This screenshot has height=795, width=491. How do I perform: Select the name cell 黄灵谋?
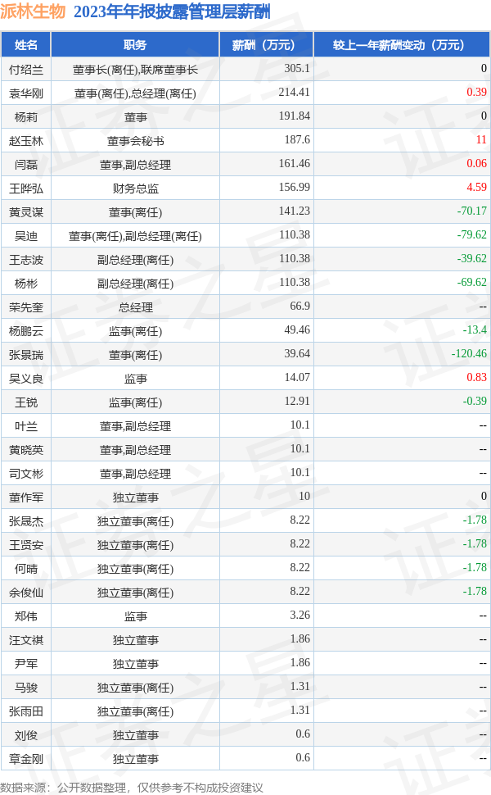[x=26, y=212]
